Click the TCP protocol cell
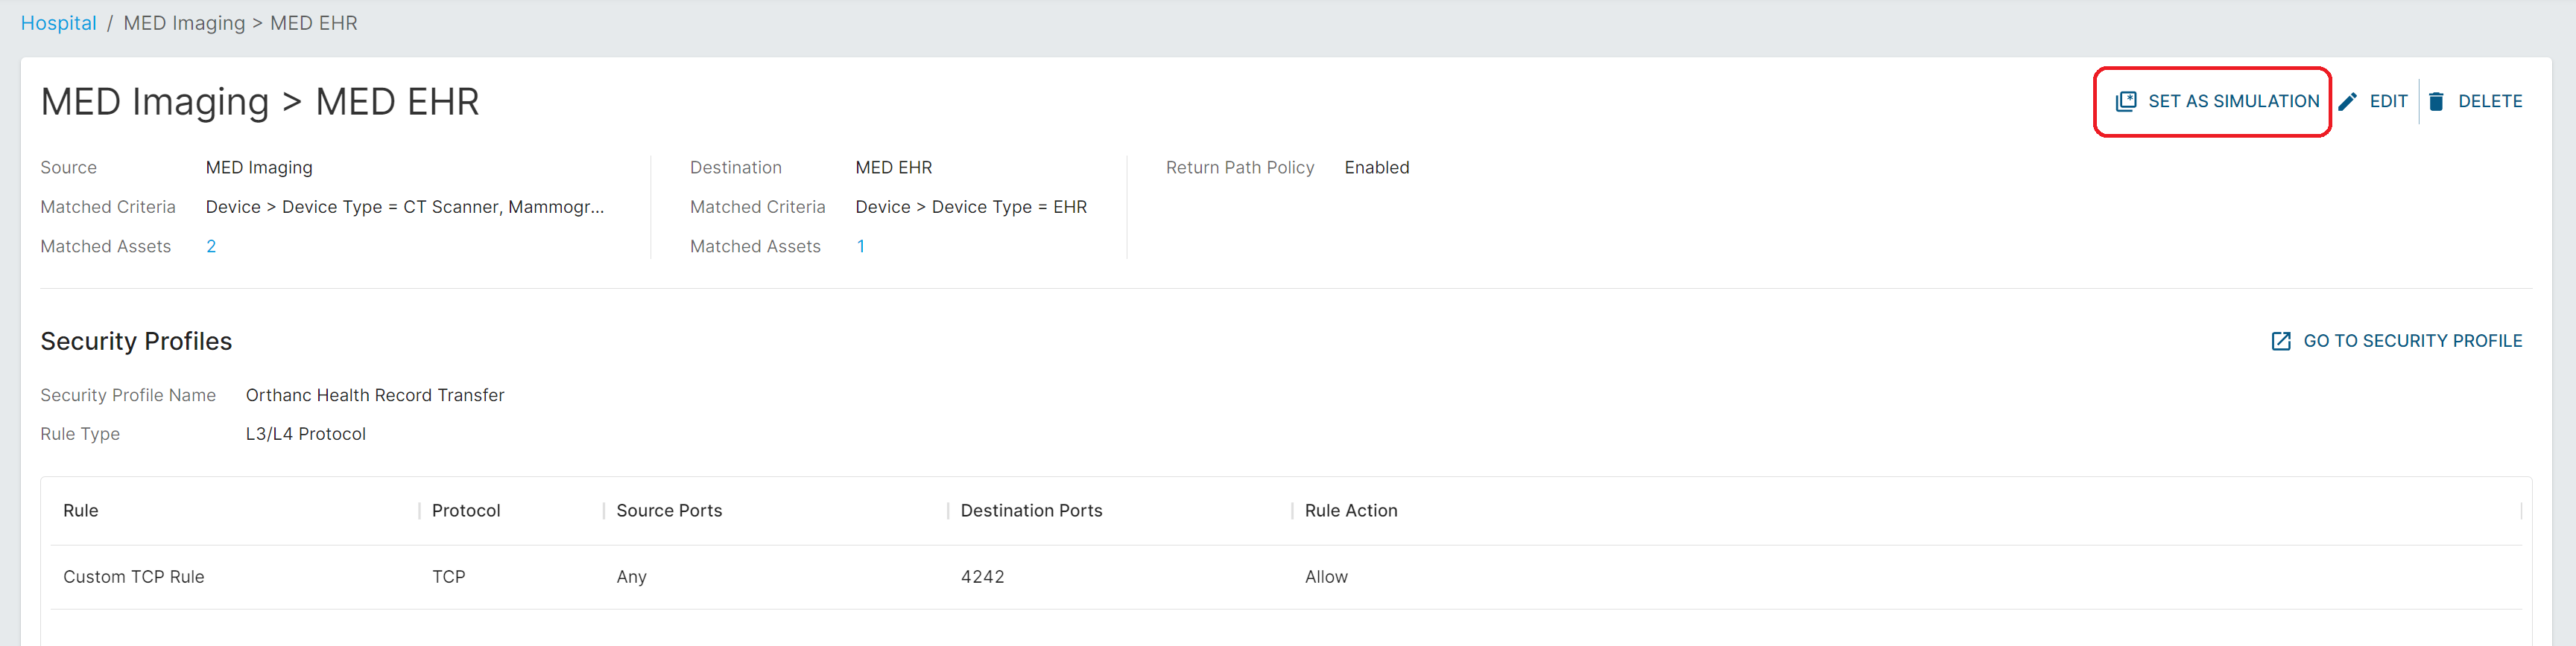 pos(448,577)
